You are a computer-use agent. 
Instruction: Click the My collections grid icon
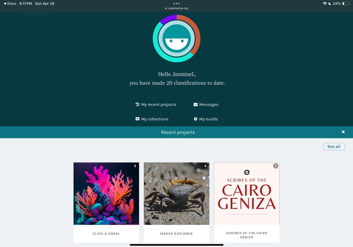coord(137,119)
